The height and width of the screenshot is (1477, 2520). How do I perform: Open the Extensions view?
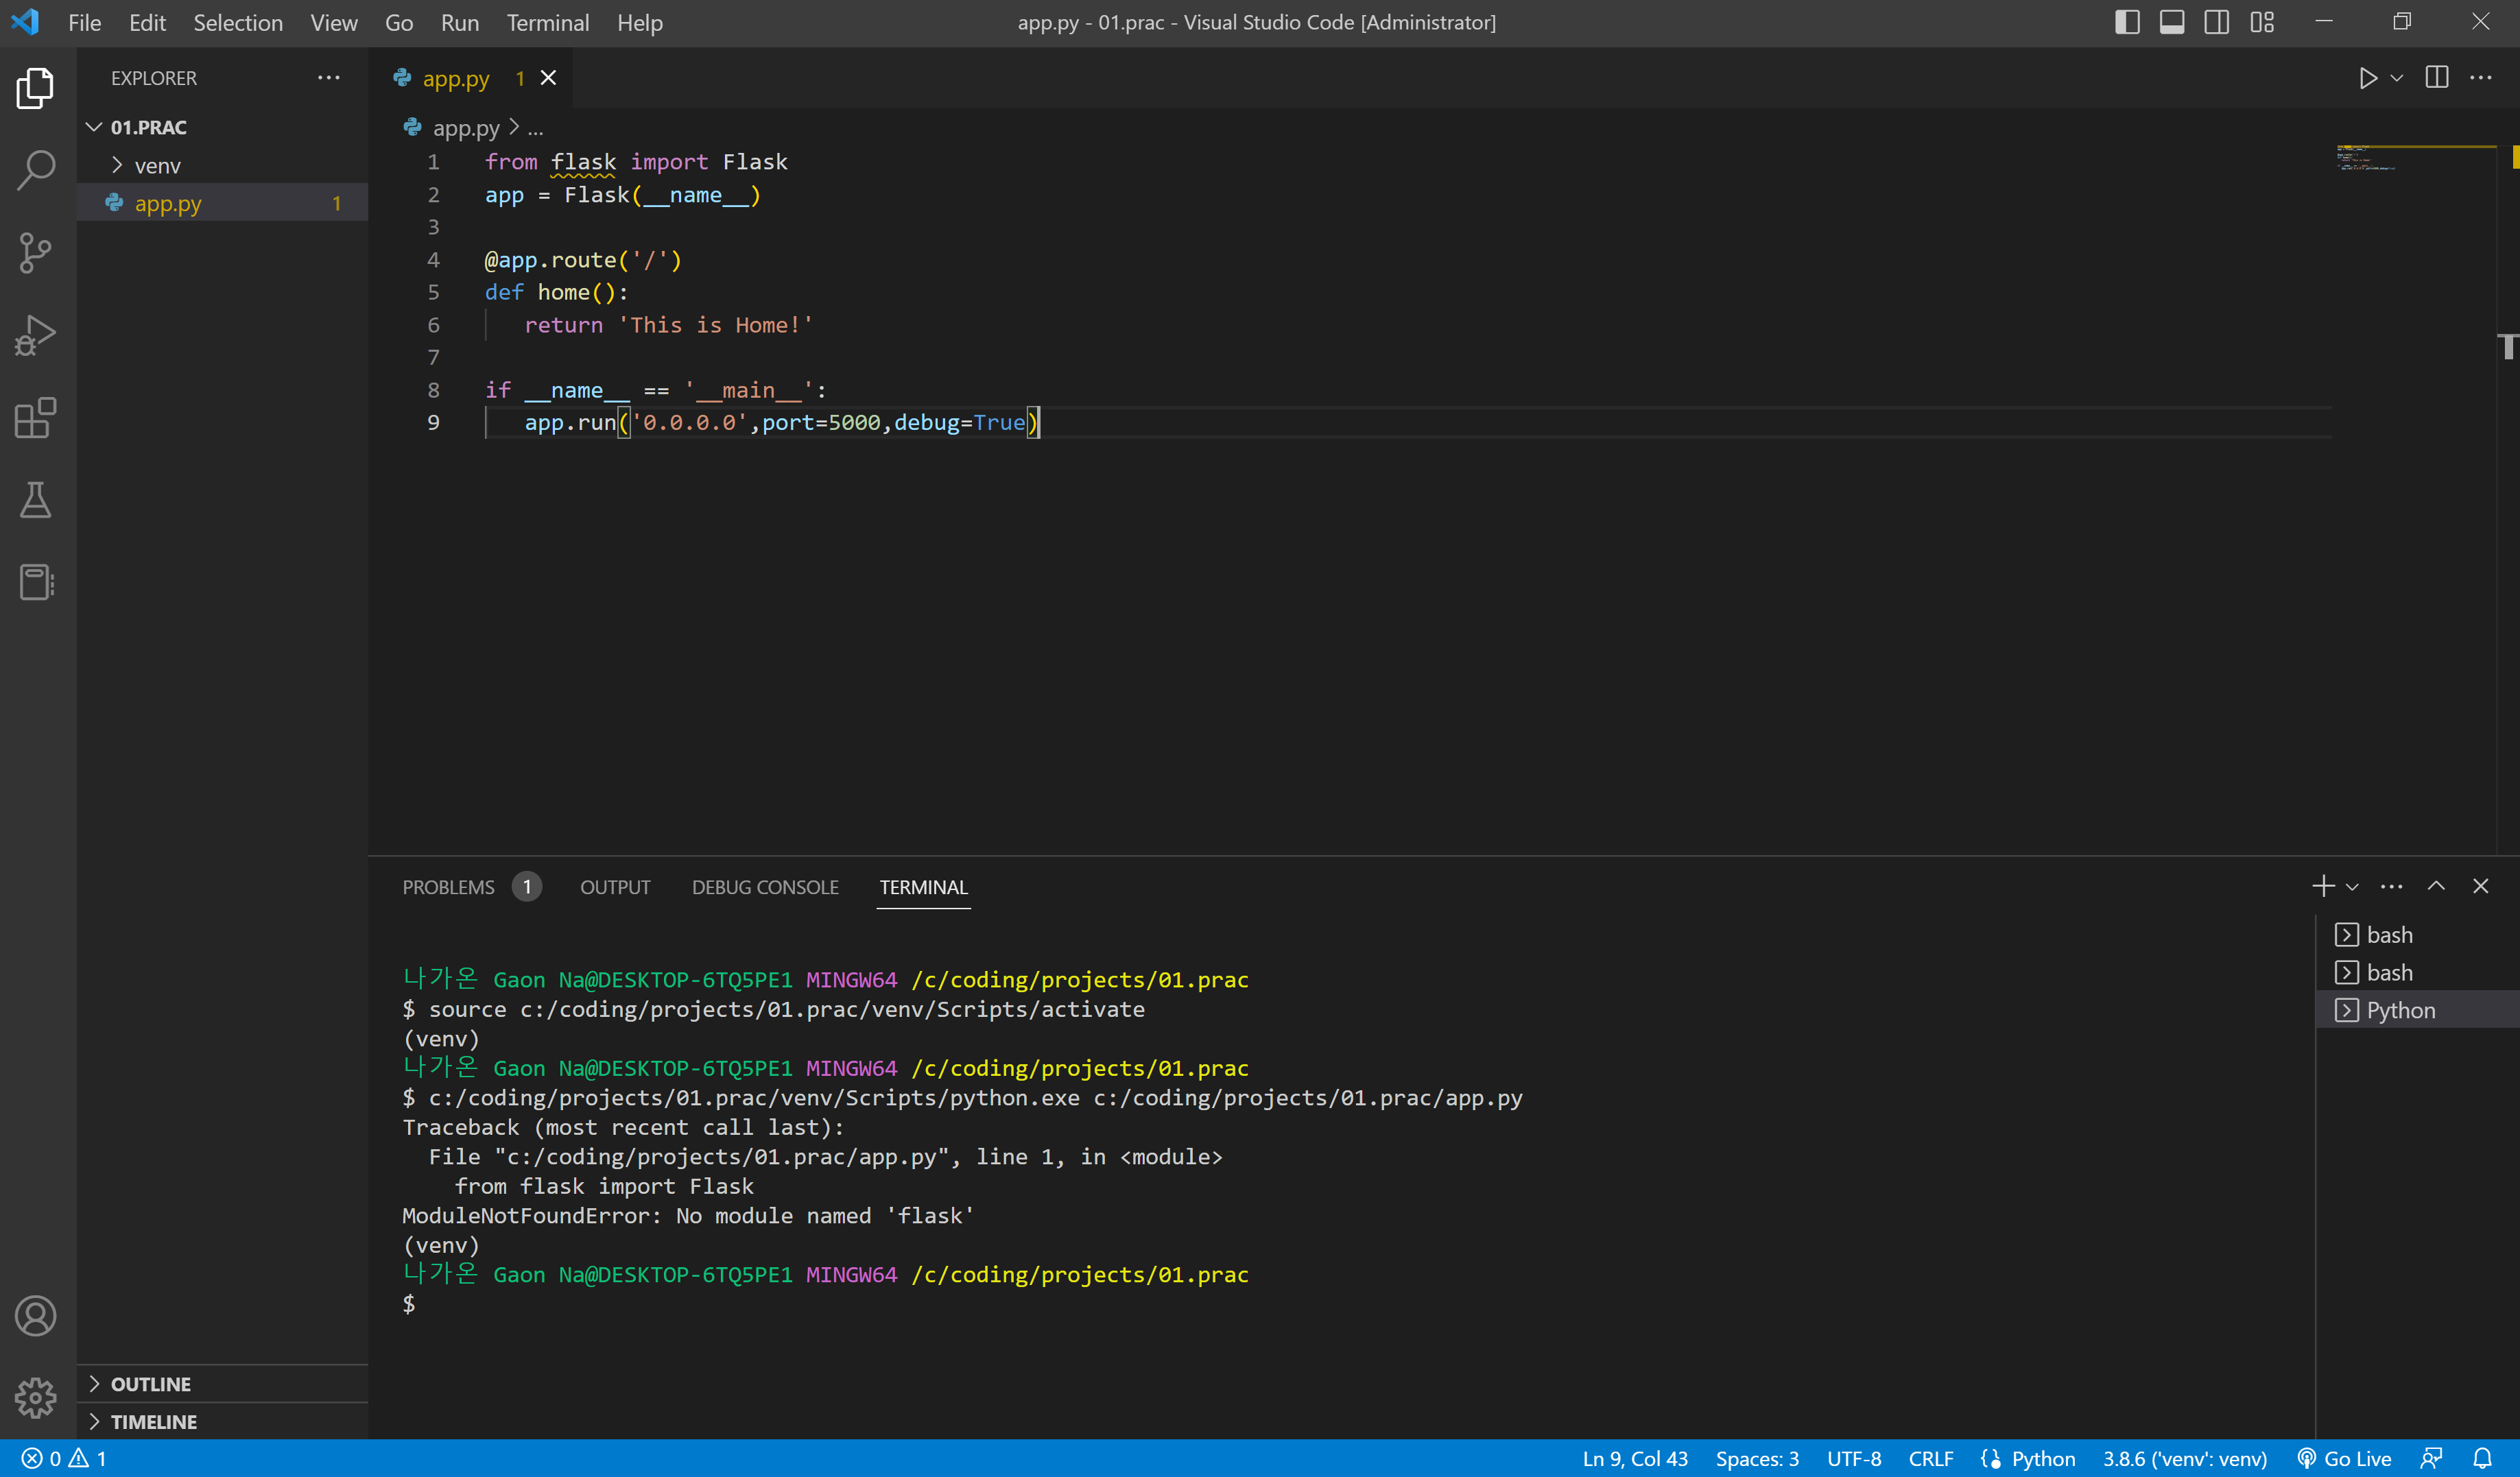pos(36,418)
